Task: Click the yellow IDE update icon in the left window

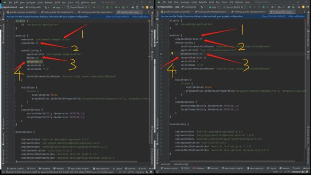Action: [147, 7]
